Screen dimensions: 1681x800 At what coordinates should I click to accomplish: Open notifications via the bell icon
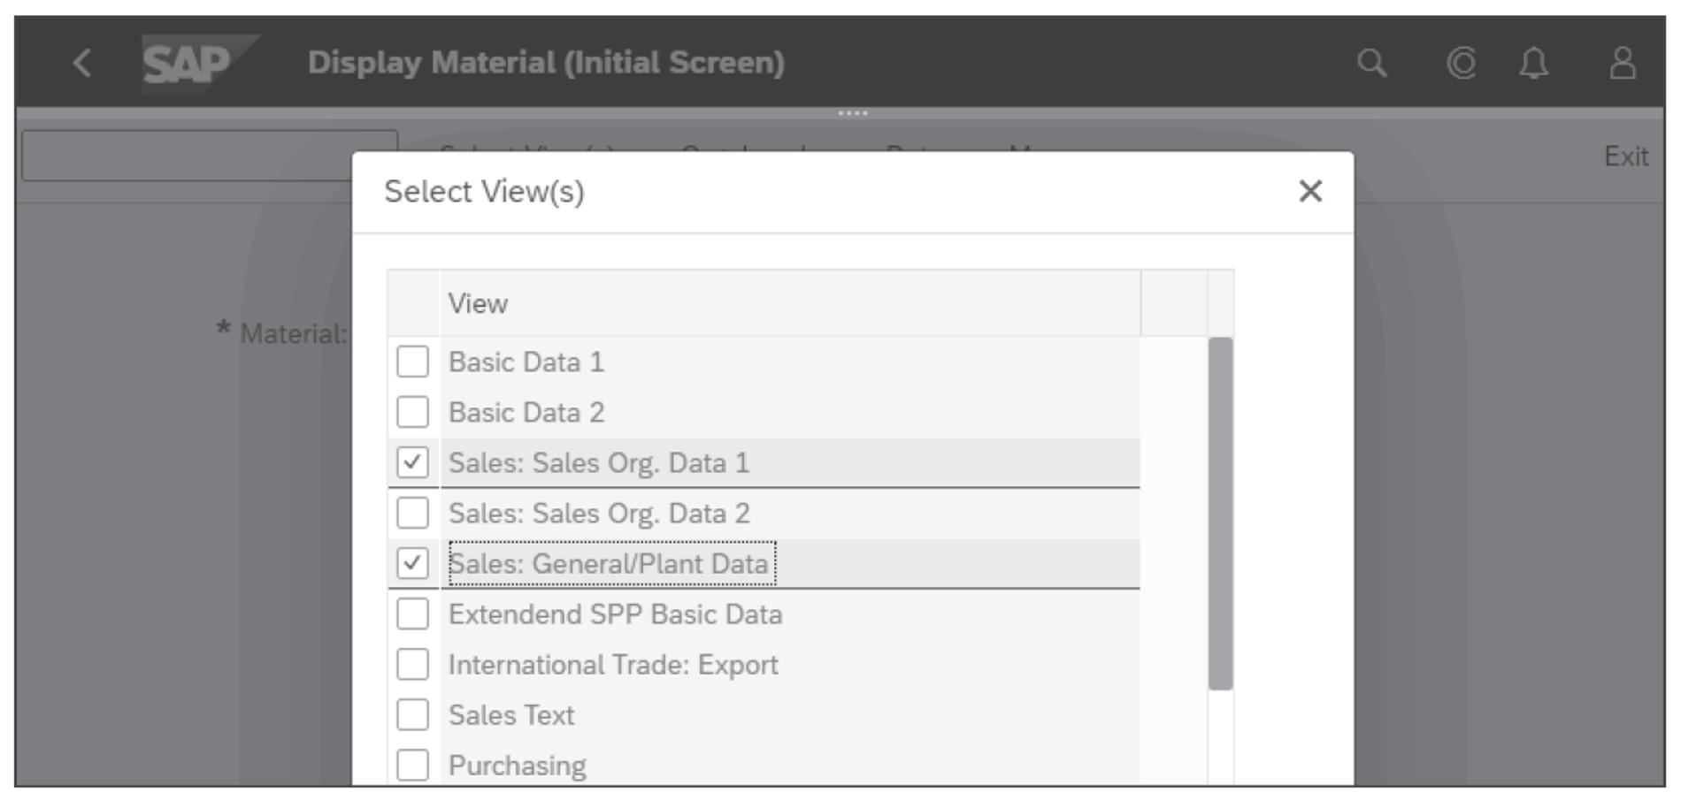pyautogui.click(x=1535, y=64)
